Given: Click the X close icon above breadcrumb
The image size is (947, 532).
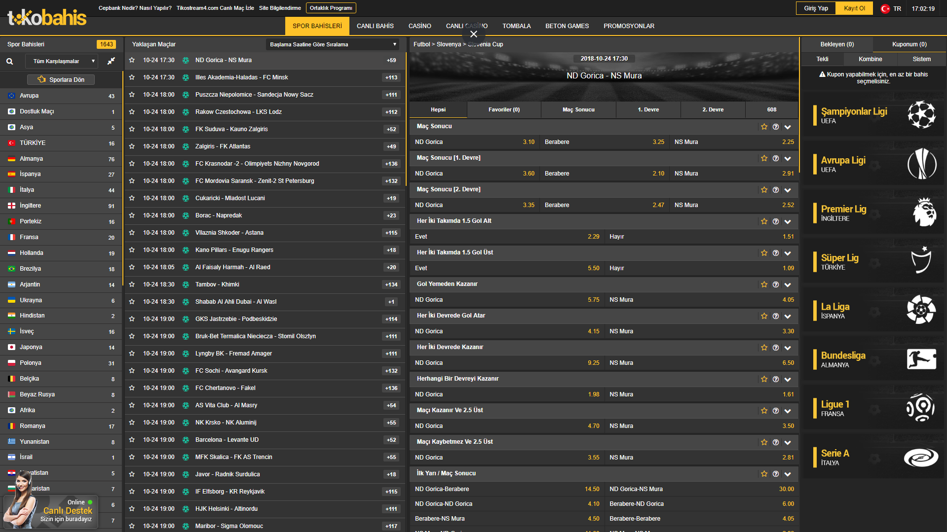Looking at the screenshot, I should 474,34.
